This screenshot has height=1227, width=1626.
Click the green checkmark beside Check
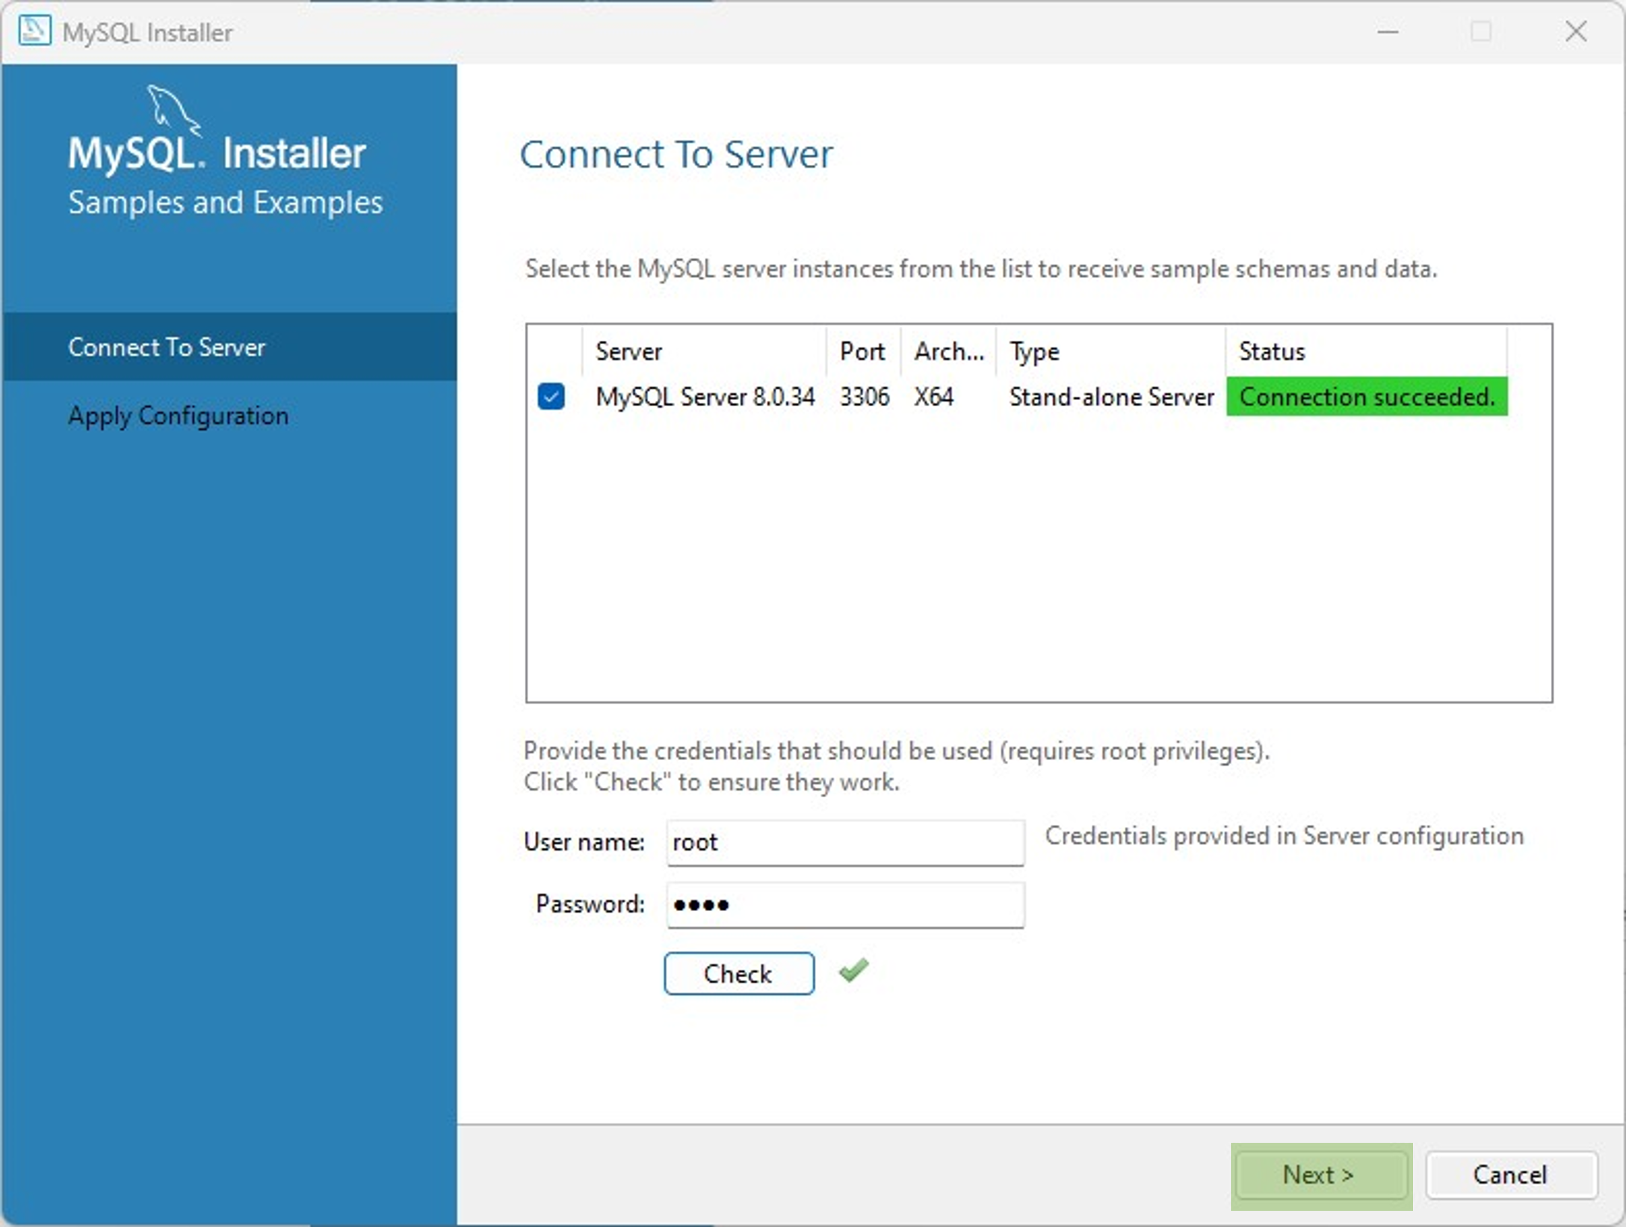pos(853,971)
